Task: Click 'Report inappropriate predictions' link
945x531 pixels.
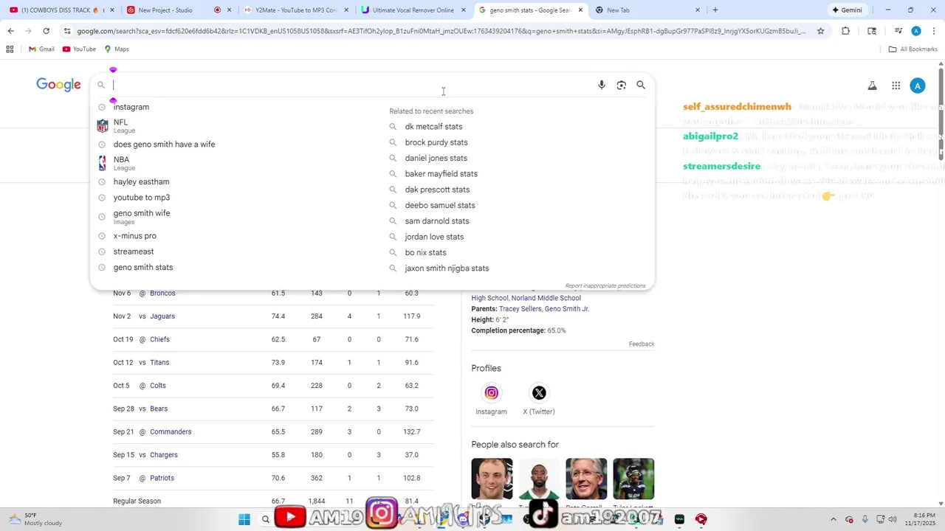Action: (x=605, y=286)
